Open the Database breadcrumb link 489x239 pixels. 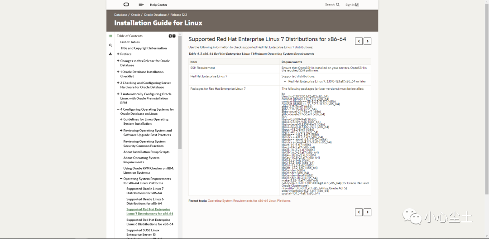(x=121, y=15)
